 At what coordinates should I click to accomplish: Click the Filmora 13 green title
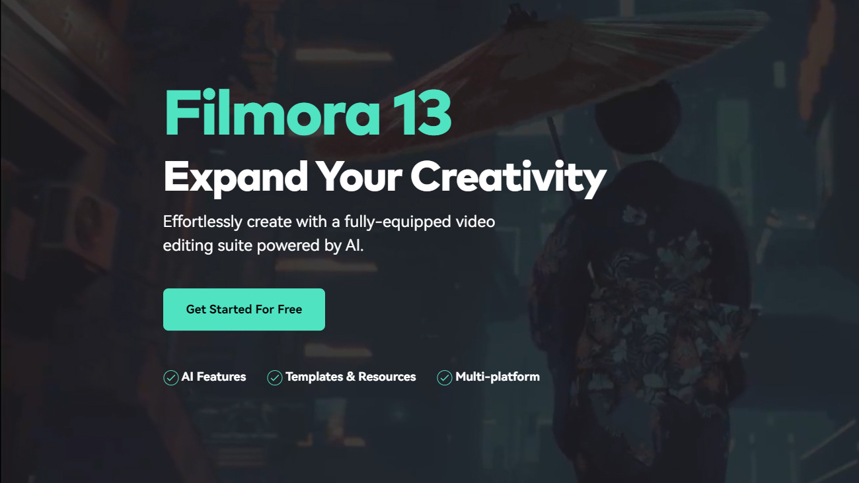(x=308, y=112)
